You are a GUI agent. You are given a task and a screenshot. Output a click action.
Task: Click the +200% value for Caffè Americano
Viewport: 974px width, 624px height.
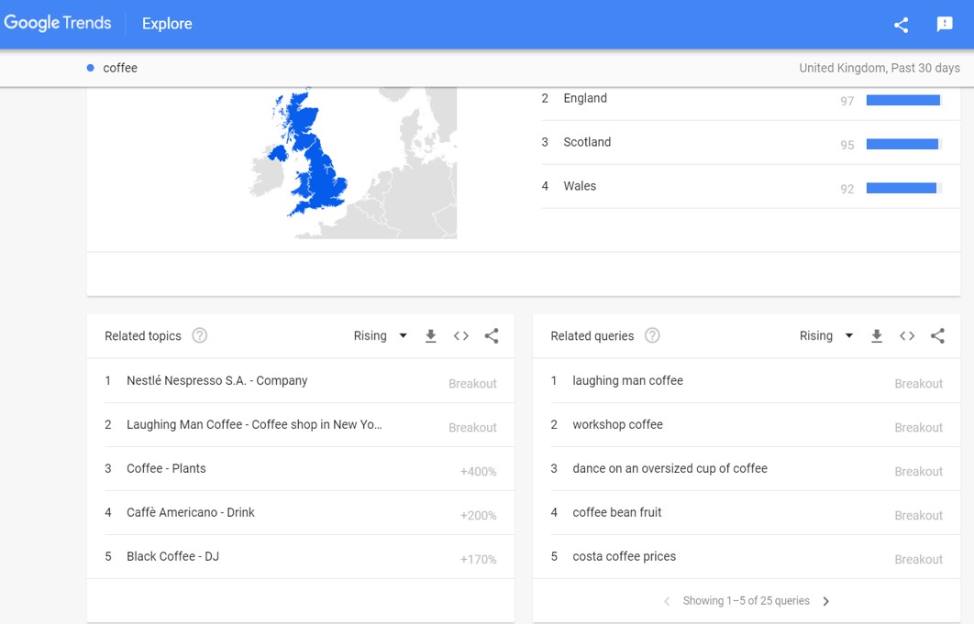click(x=479, y=516)
